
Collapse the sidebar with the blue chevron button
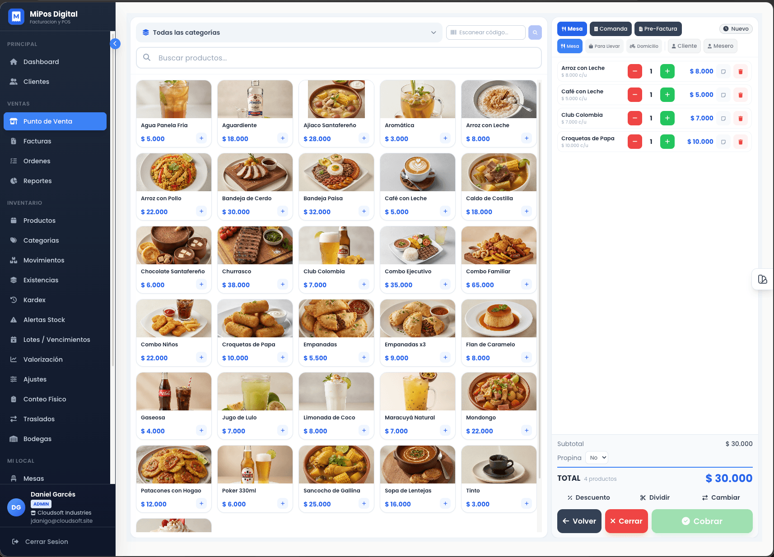tap(115, 44)
